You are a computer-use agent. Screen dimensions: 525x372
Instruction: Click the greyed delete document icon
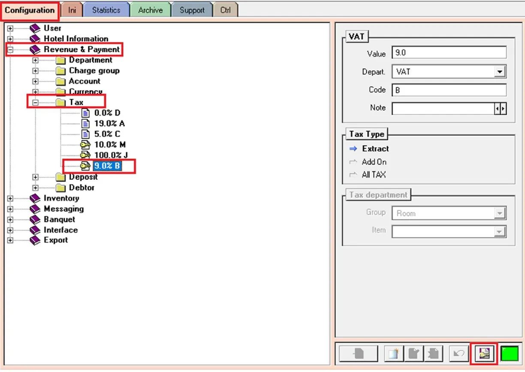(x=433, y=354)
